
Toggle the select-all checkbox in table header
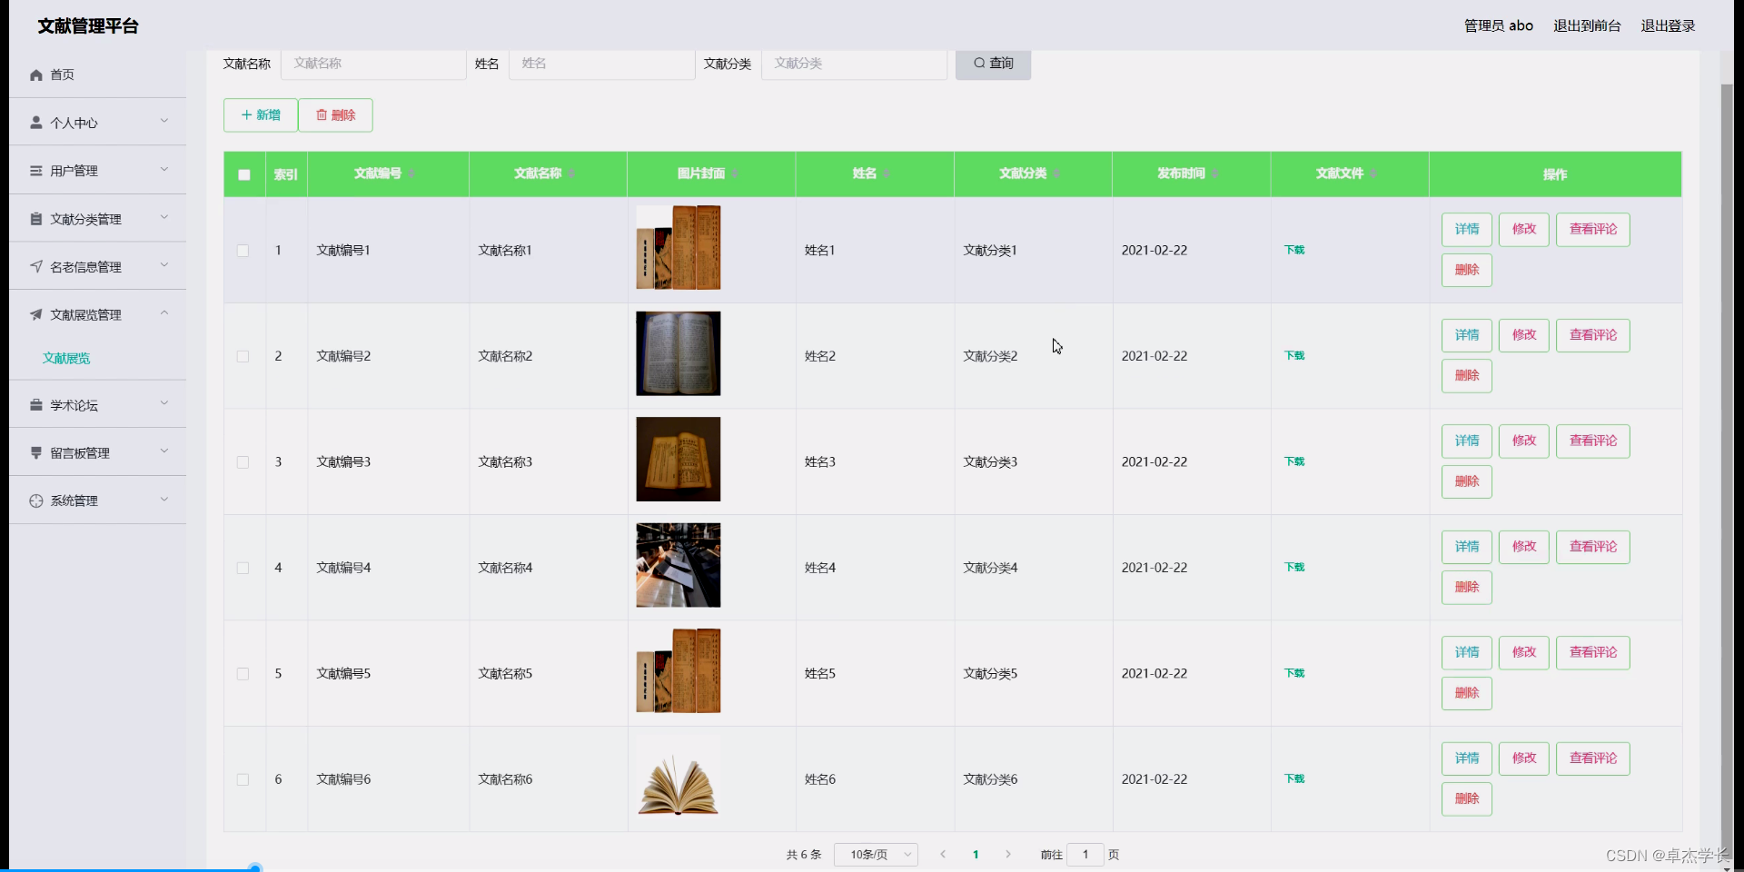[x=243, y=174]
